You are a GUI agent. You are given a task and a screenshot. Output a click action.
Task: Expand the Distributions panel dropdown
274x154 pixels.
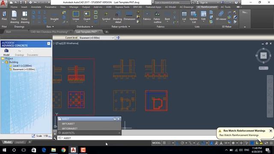[92, 27]
